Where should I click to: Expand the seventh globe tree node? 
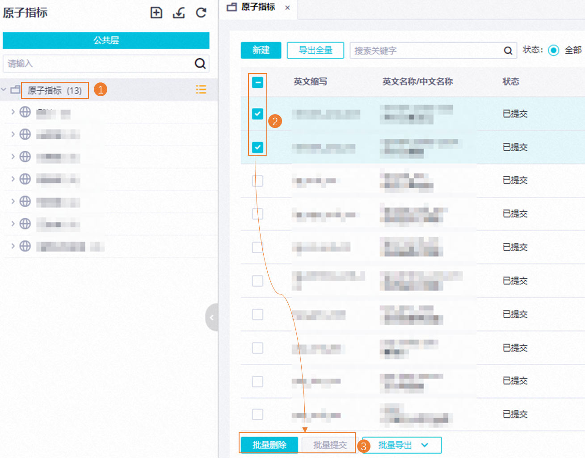click(13, 246)
